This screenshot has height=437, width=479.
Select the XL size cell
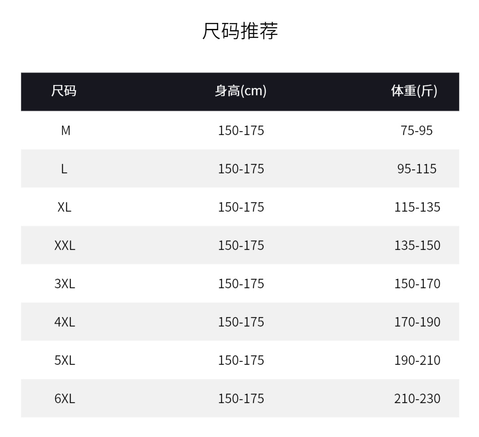pos(64,207)
